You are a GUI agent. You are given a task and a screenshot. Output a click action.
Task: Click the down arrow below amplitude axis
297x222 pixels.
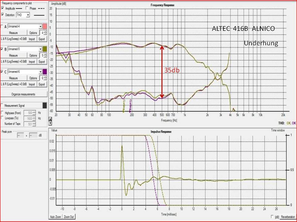50,123
